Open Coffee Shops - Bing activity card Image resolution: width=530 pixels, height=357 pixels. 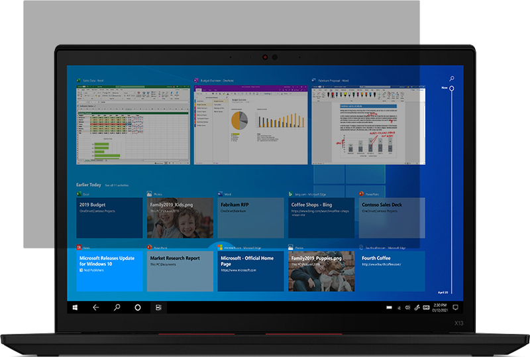click(x=321, y=218)
